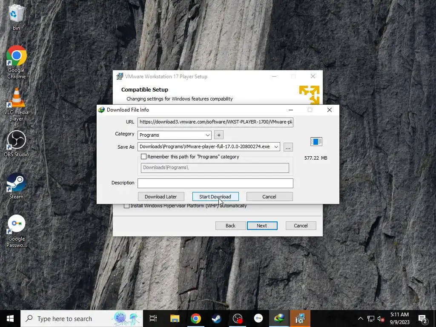Viewport: 436px width, 327px height.
Task: Open the Google Password Manager desktop shortcut
Action: (x=17, y=231)
